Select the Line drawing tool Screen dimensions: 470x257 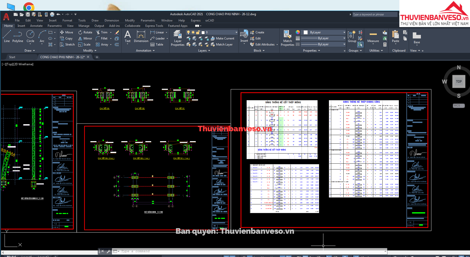click(x=7, y=36)
